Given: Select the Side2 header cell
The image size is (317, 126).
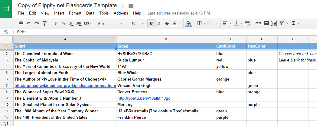Looking at the screenshot, I should coord(166,46).
